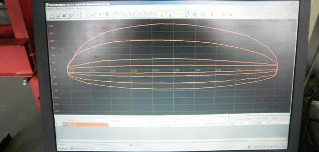Click the T temperature probe toolbar icon

coord(187,15)
